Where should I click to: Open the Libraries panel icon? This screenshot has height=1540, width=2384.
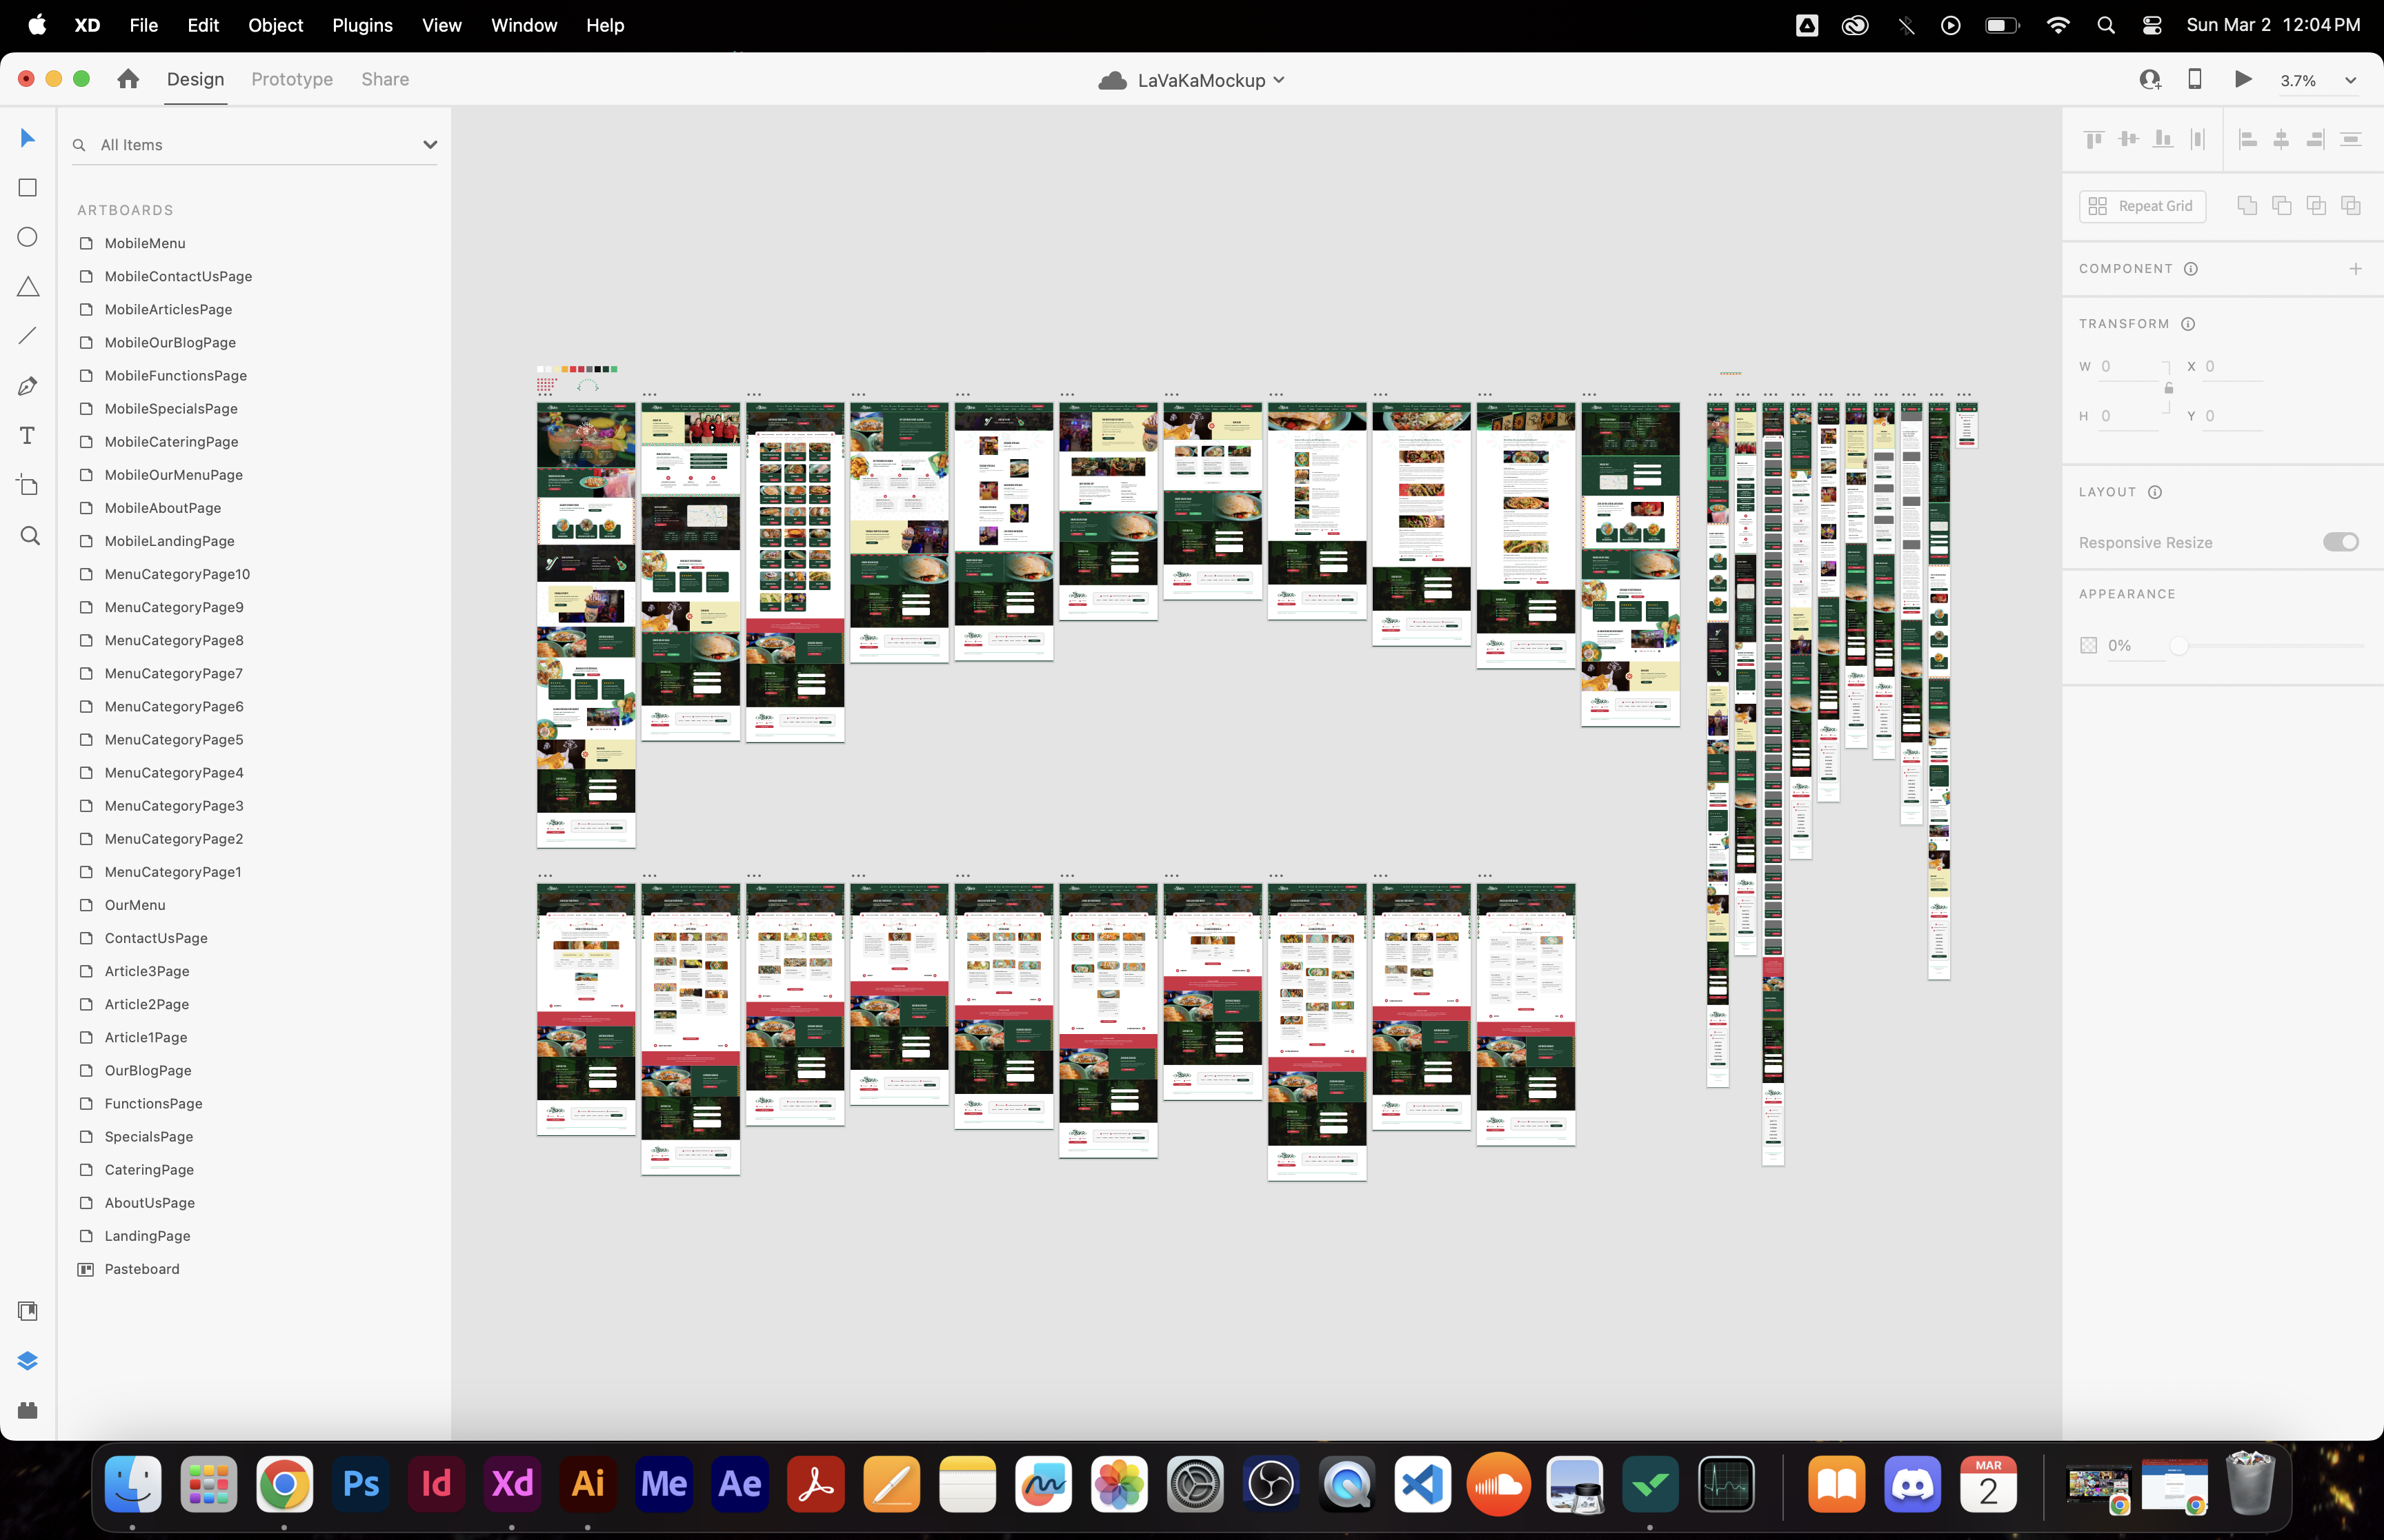tap(28, 1311)
